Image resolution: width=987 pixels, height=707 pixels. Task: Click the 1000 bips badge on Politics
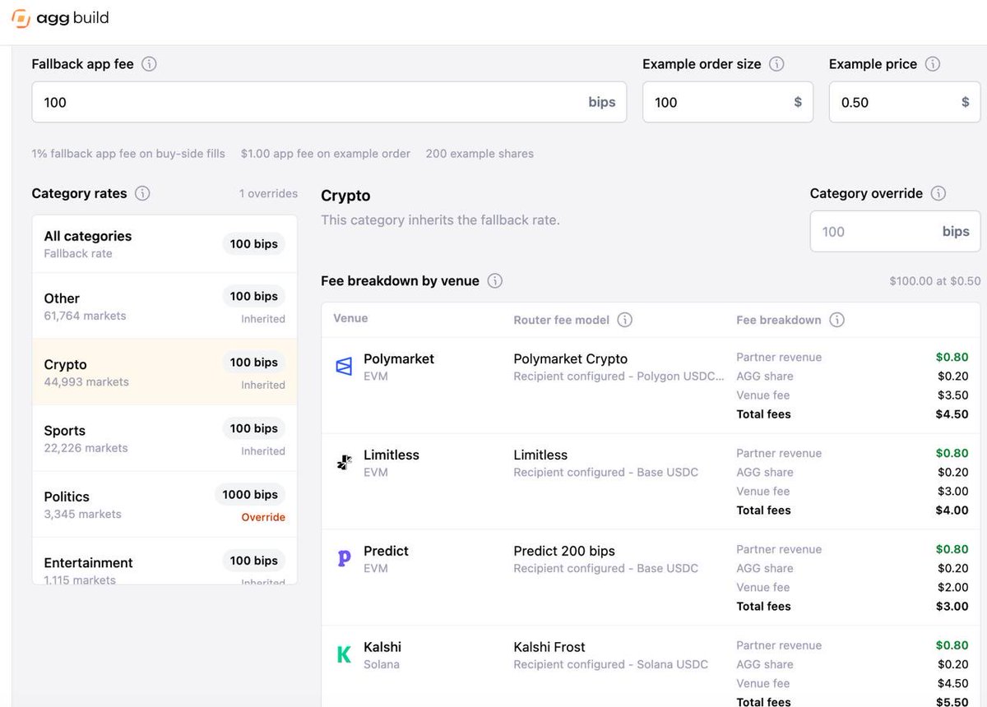point(250,495)
